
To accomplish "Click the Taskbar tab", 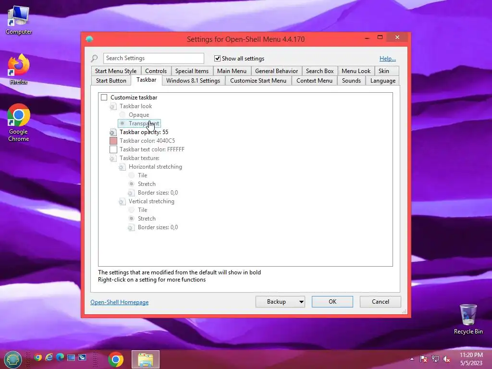I will [x=146, y=80].
